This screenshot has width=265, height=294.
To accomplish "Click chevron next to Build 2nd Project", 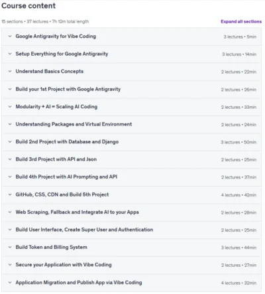I will click(10, 141).
